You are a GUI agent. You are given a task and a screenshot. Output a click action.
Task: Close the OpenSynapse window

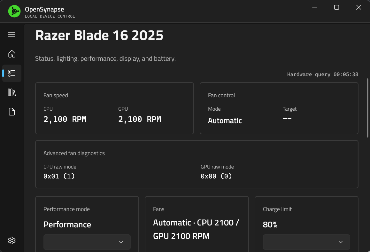(358, 7)
